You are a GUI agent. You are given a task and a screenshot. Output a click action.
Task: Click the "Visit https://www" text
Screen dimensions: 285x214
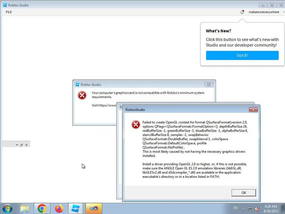pos(104,105)
